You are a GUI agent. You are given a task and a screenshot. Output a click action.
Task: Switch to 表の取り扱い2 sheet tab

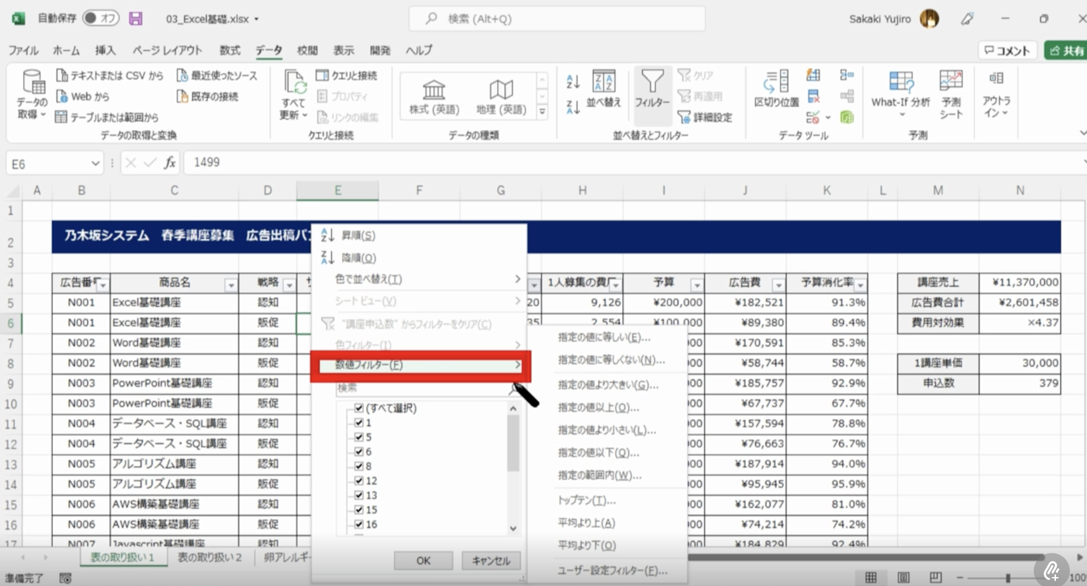209,557
